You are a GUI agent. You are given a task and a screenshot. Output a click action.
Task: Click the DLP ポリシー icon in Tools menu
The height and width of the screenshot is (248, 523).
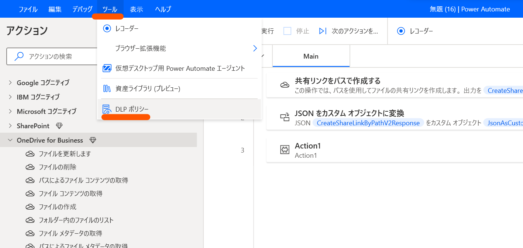[106, 108]
